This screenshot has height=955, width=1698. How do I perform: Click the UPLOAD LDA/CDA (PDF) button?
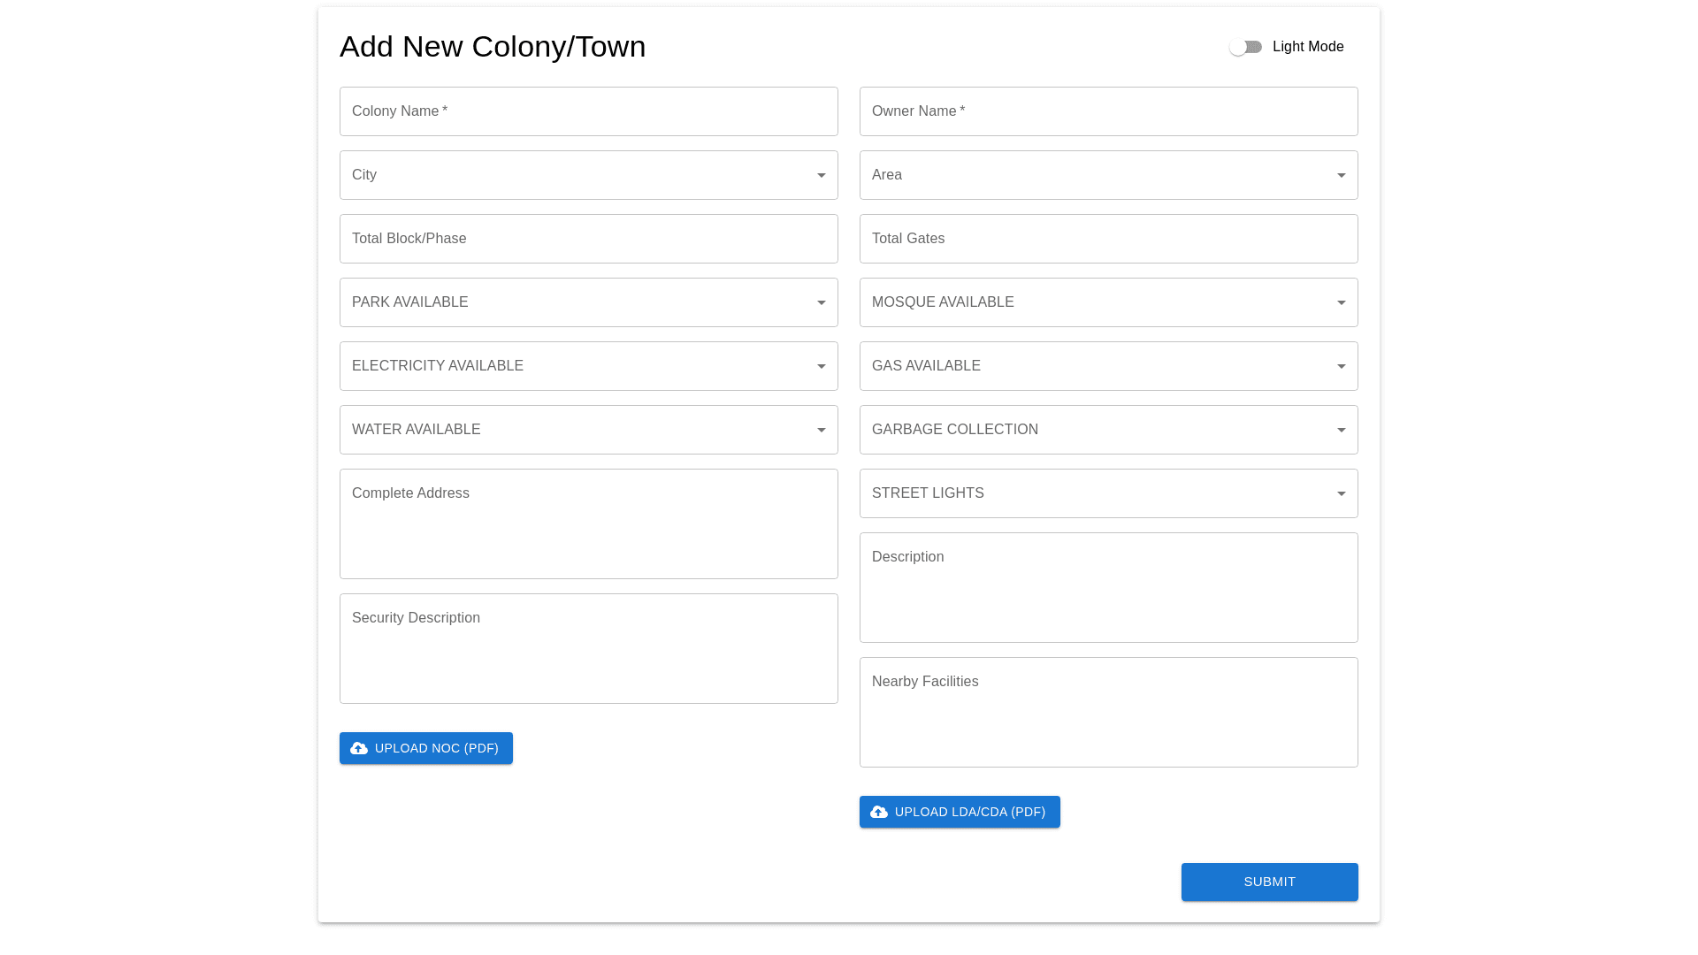pyautogui.click(x=960, y=811)
